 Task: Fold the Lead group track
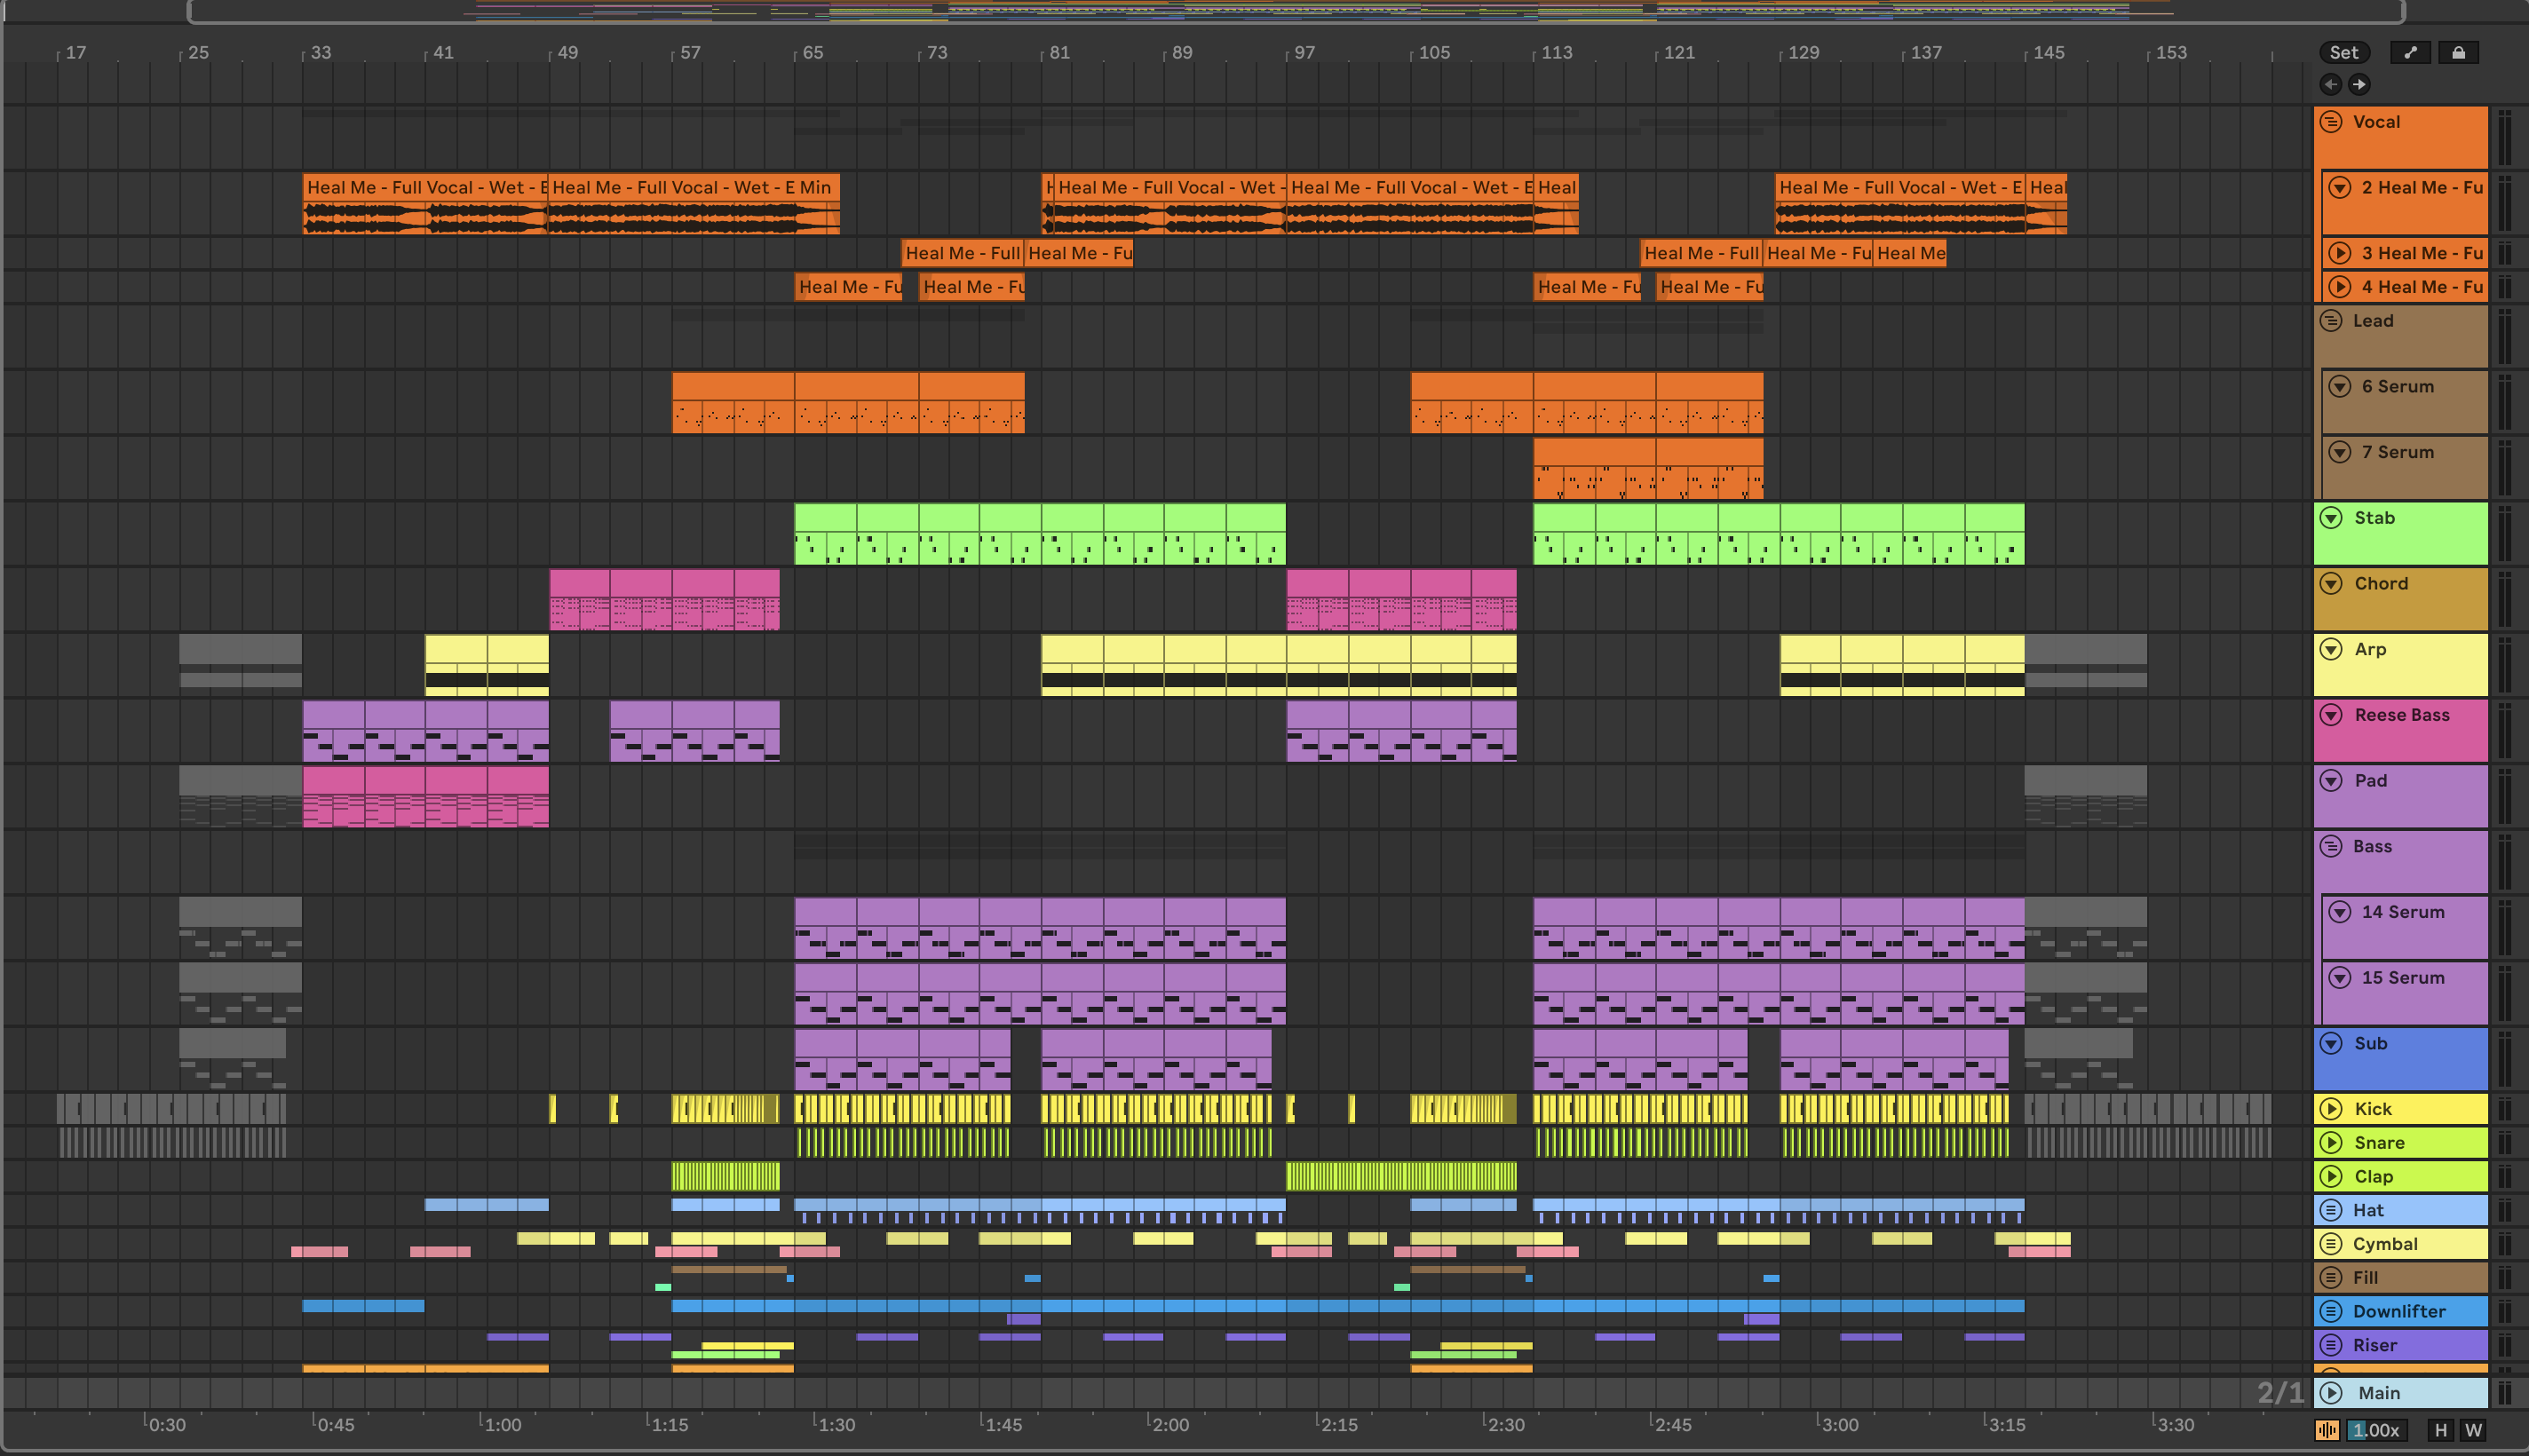coord(2331,321)
